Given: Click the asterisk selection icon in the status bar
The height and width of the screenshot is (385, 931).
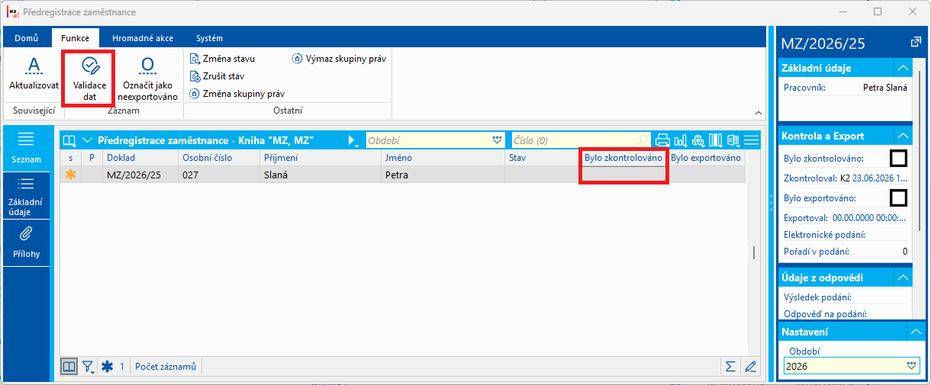Looking at the screenshot, I should (x=108, y=367).
